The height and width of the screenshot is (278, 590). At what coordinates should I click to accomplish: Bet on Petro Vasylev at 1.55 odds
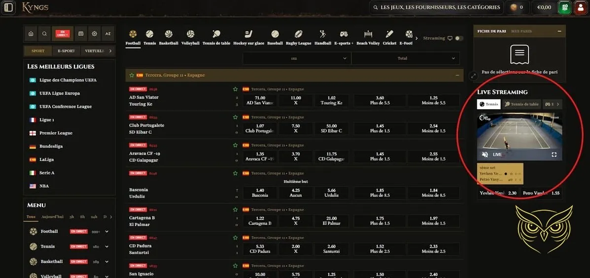(x=541, y=193)
